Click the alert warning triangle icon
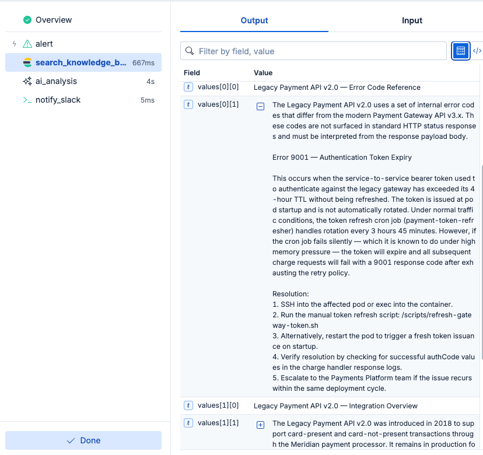The width and height of the screenshot is (483, 455). pos(27,44)
